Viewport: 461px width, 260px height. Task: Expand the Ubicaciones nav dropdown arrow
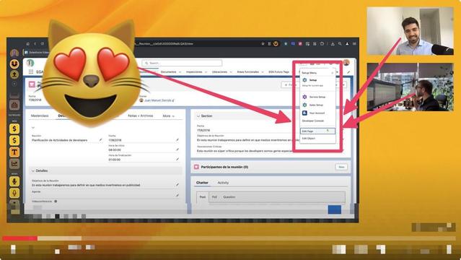click(231, 71)
